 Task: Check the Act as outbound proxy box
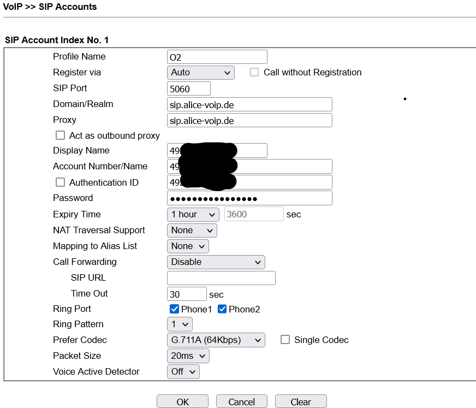click(x=60, y=135)
